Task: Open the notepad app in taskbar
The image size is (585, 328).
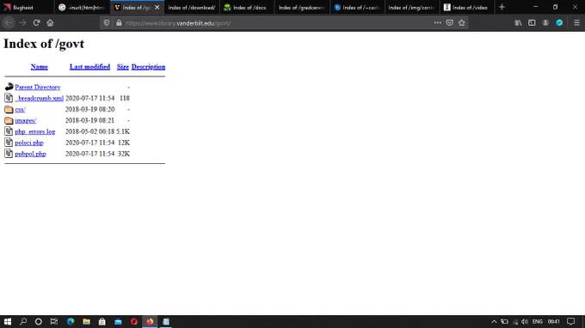Action: [166, 321]
